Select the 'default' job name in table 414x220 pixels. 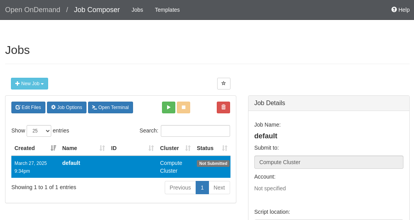71,163
